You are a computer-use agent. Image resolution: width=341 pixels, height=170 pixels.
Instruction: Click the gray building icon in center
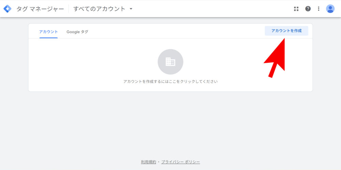[x=170, y=62]
